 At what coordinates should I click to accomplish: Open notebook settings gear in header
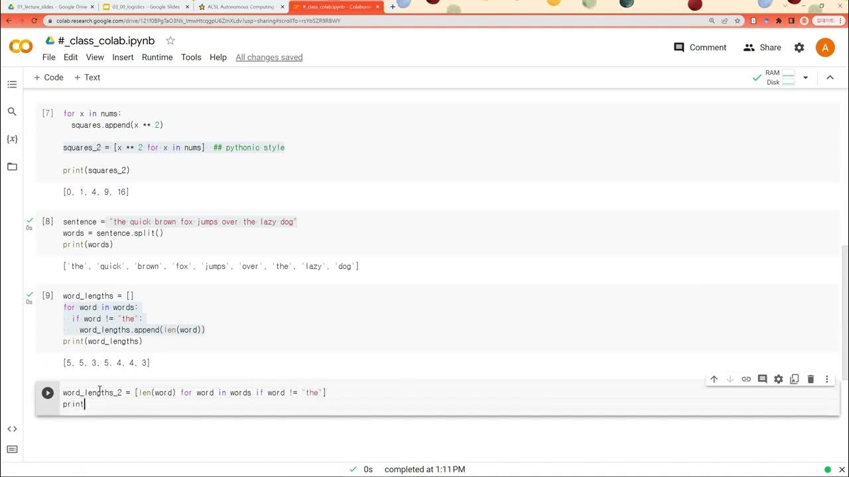(799, 48)
